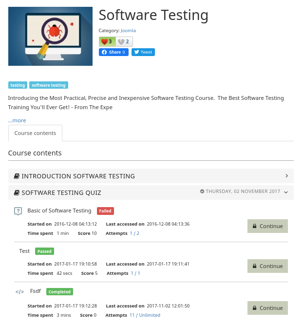Screen dimensions: 303x326
Task: Collapse Software Testing Quiz section chevron
Action: (x=286, y=192)
